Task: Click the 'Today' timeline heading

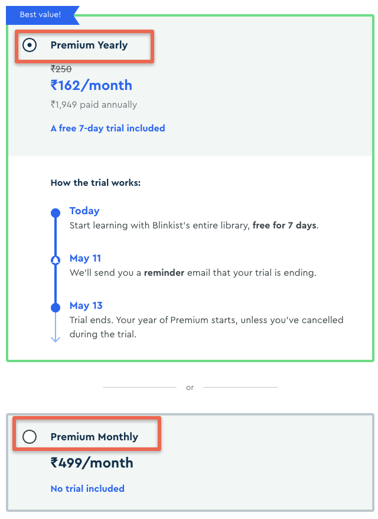Action: [x=84, y=211]
